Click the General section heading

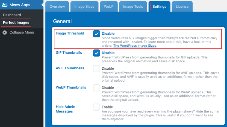(62, 21)
